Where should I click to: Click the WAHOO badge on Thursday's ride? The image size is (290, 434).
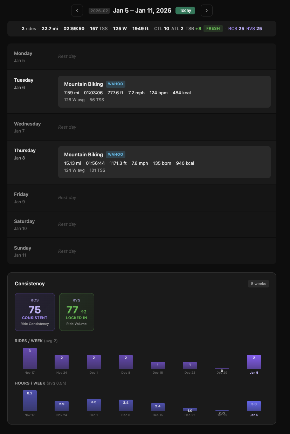coord(115,154)
